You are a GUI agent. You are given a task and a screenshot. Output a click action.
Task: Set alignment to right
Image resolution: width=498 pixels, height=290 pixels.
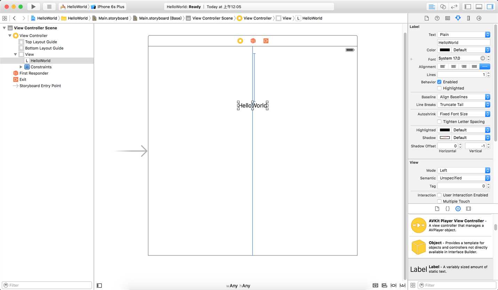point(464,66)
